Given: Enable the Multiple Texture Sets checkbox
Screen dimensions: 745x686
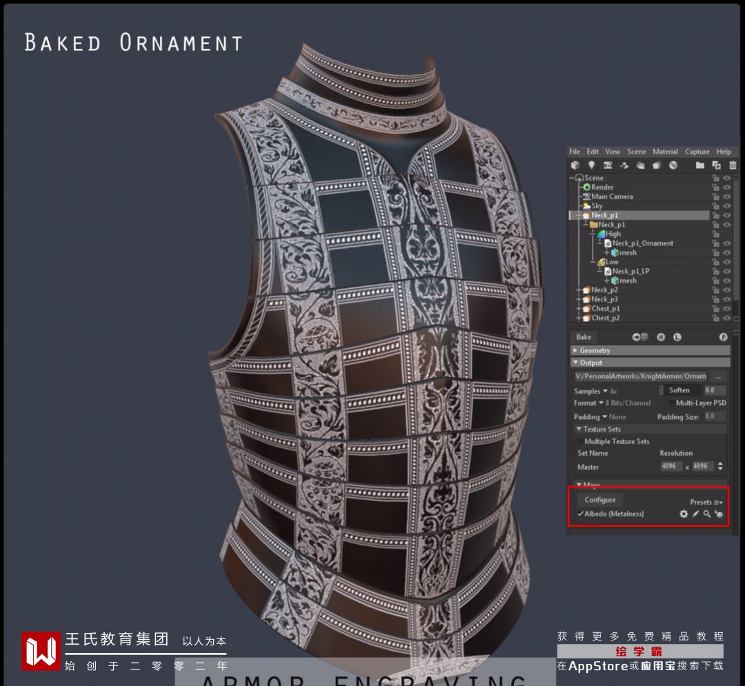Looking at the screenshot, I should (x=580, y=441).
